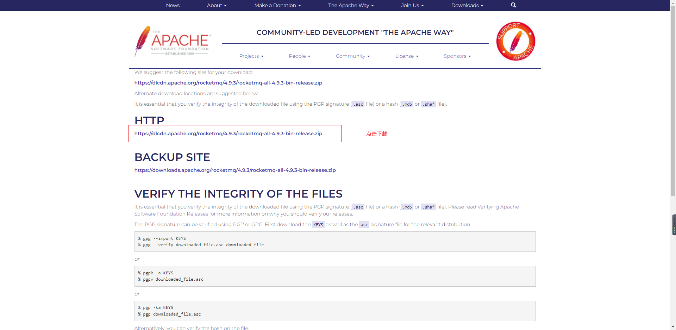Open the backup site downloads.apache.org link

pos(235,170)
